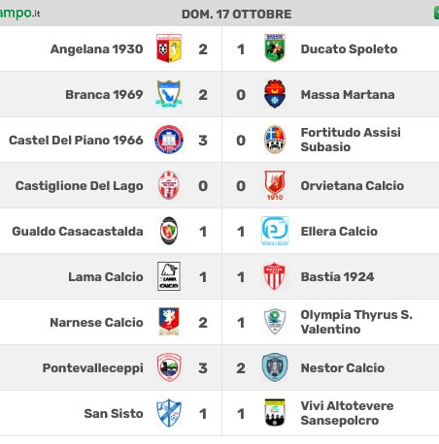Select the San Sisto crossed shield logo
439x444 pixels.
tap(169, 413)
